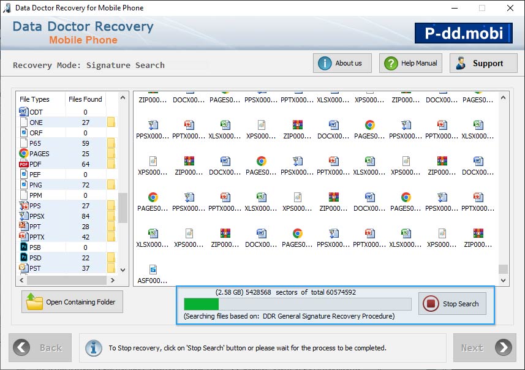Select the PSD Photoshop file type icon
Viewport: 525px width, 370px height.
(x=24, y=258)
